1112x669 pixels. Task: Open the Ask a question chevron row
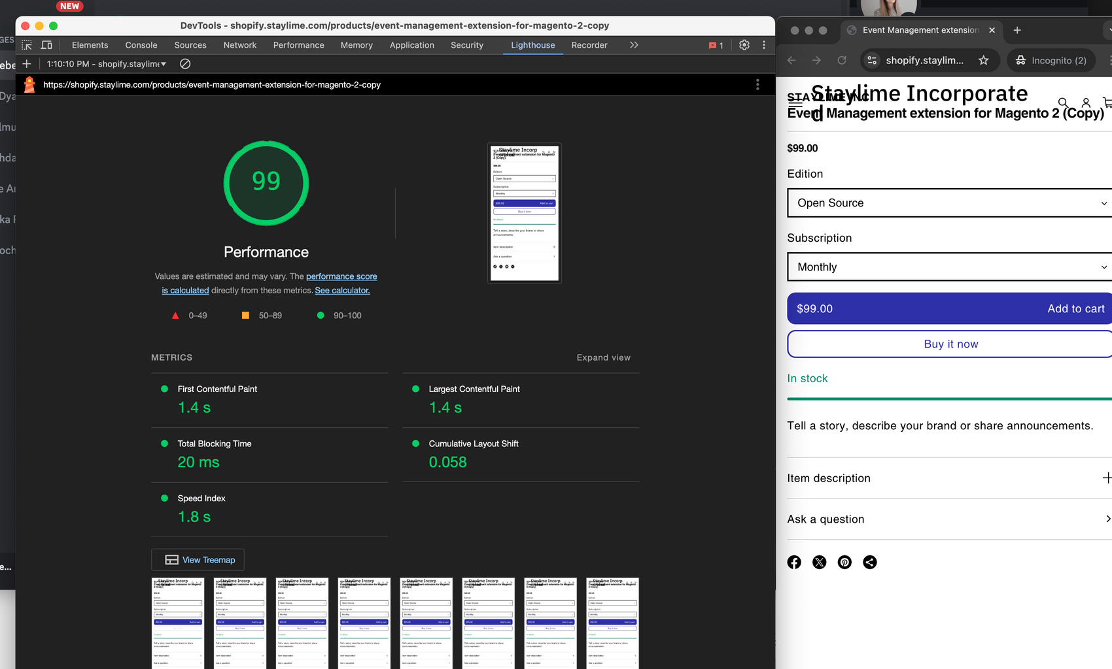(x=949, y=519)
